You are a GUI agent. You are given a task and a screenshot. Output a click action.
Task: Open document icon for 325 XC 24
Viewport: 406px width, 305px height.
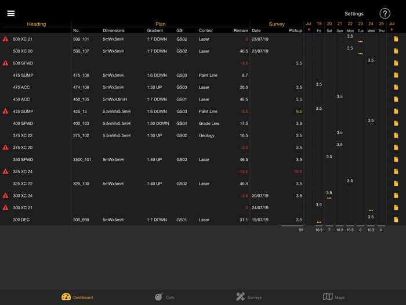coord(396,171)
